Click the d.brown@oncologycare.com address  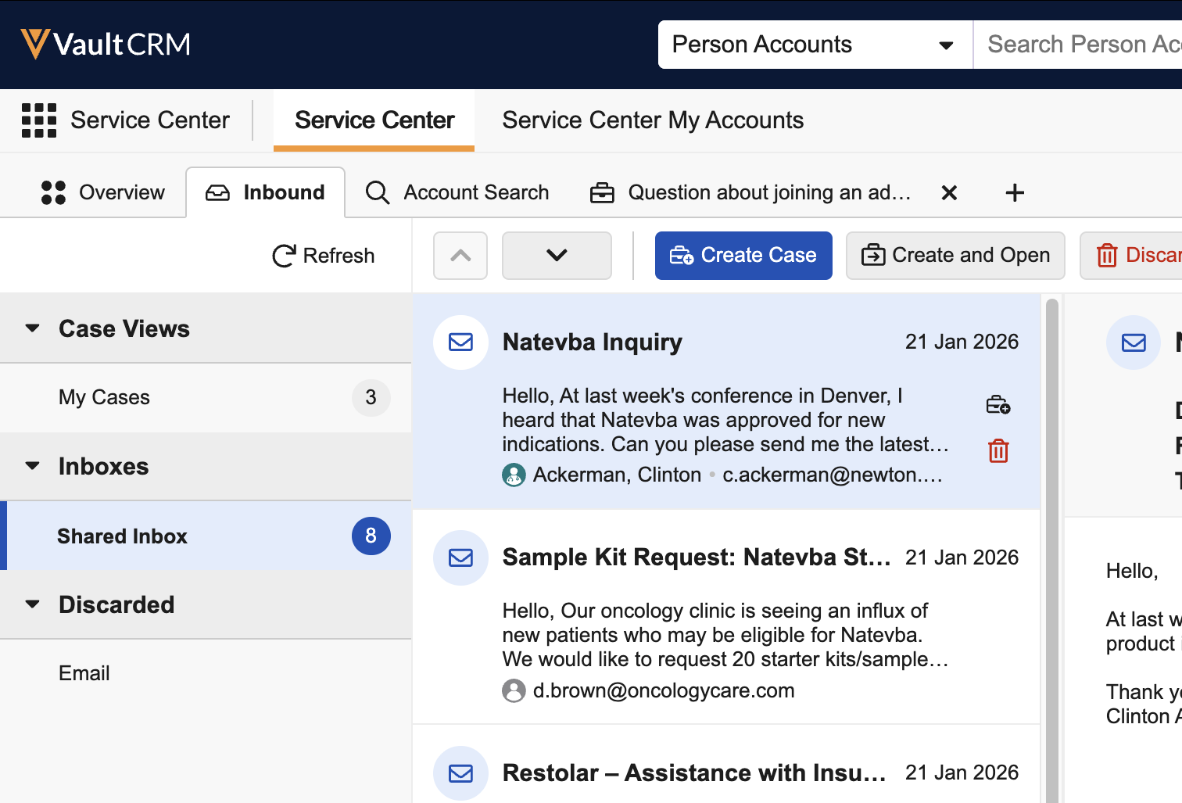664,690
